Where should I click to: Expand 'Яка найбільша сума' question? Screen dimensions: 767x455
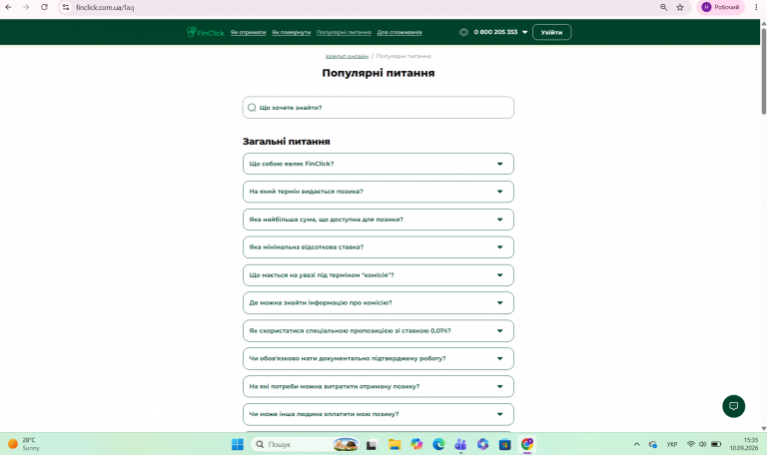click(379, 220)
